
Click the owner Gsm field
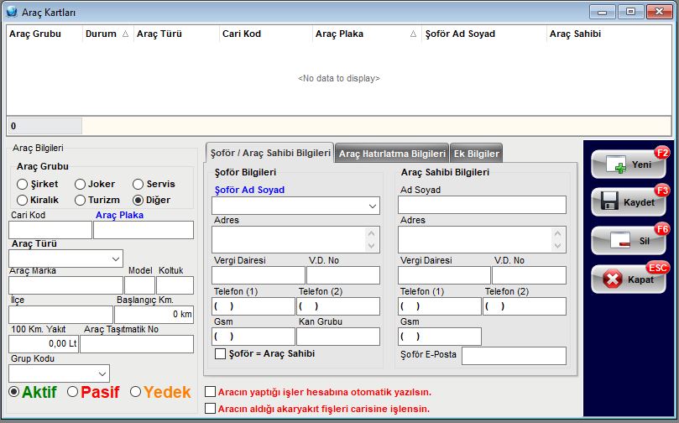pyautogui.click(x=440, y=337)
